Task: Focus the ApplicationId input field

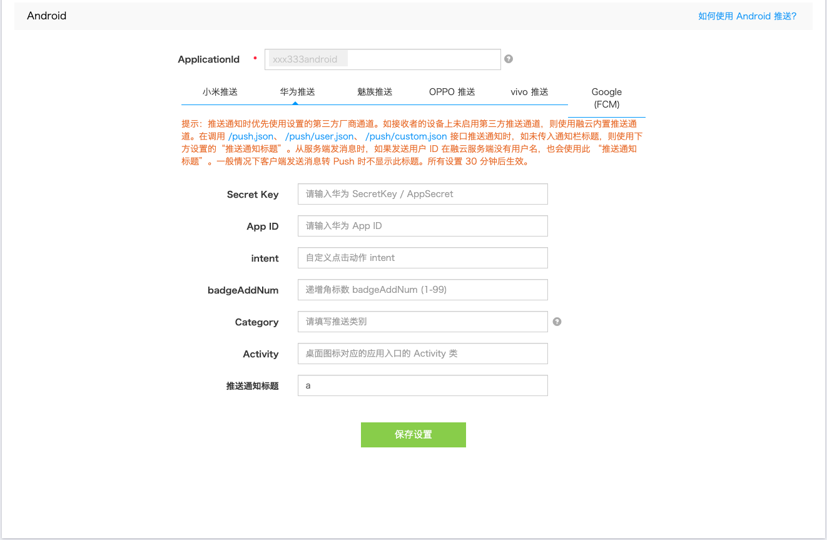Action: click(383, 59)
